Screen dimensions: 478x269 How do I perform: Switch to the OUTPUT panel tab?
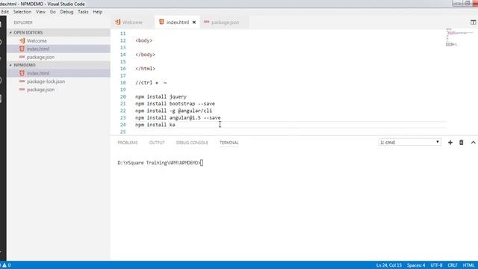click(157, 143)
